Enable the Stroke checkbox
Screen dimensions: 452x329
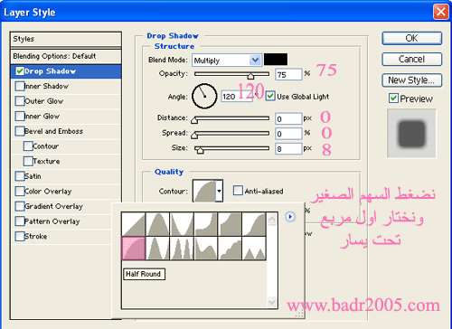20,236
